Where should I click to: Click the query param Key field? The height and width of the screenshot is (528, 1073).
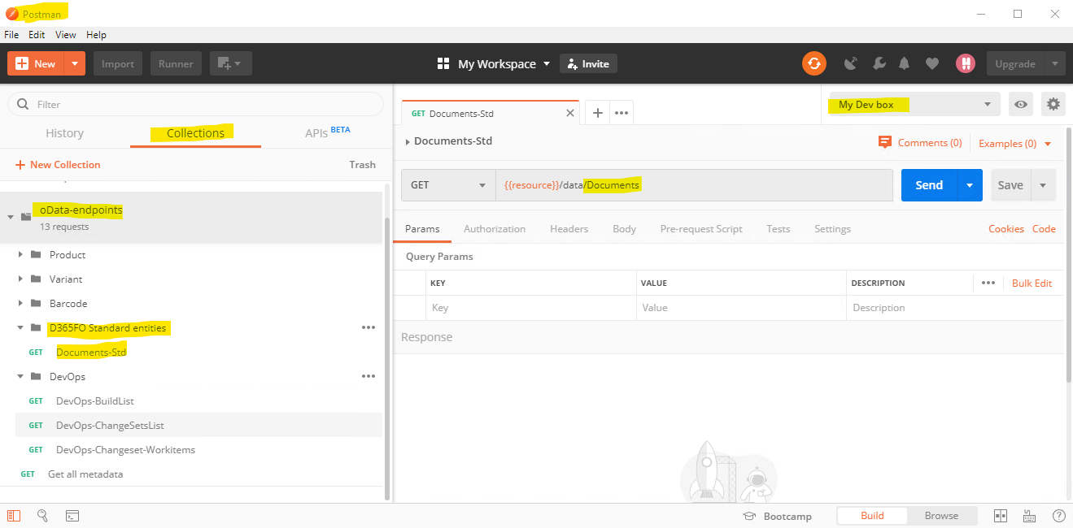[x=530, y=308]
